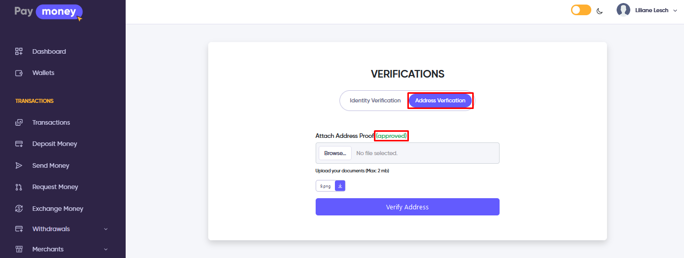684x258 pixels.
Task: Toggle the orange theme switch
Action: [x=581, y=10]
